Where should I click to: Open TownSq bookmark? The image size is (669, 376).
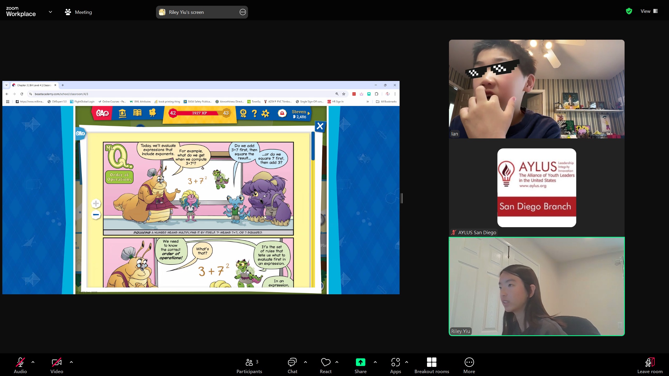[x=254, y=102]
